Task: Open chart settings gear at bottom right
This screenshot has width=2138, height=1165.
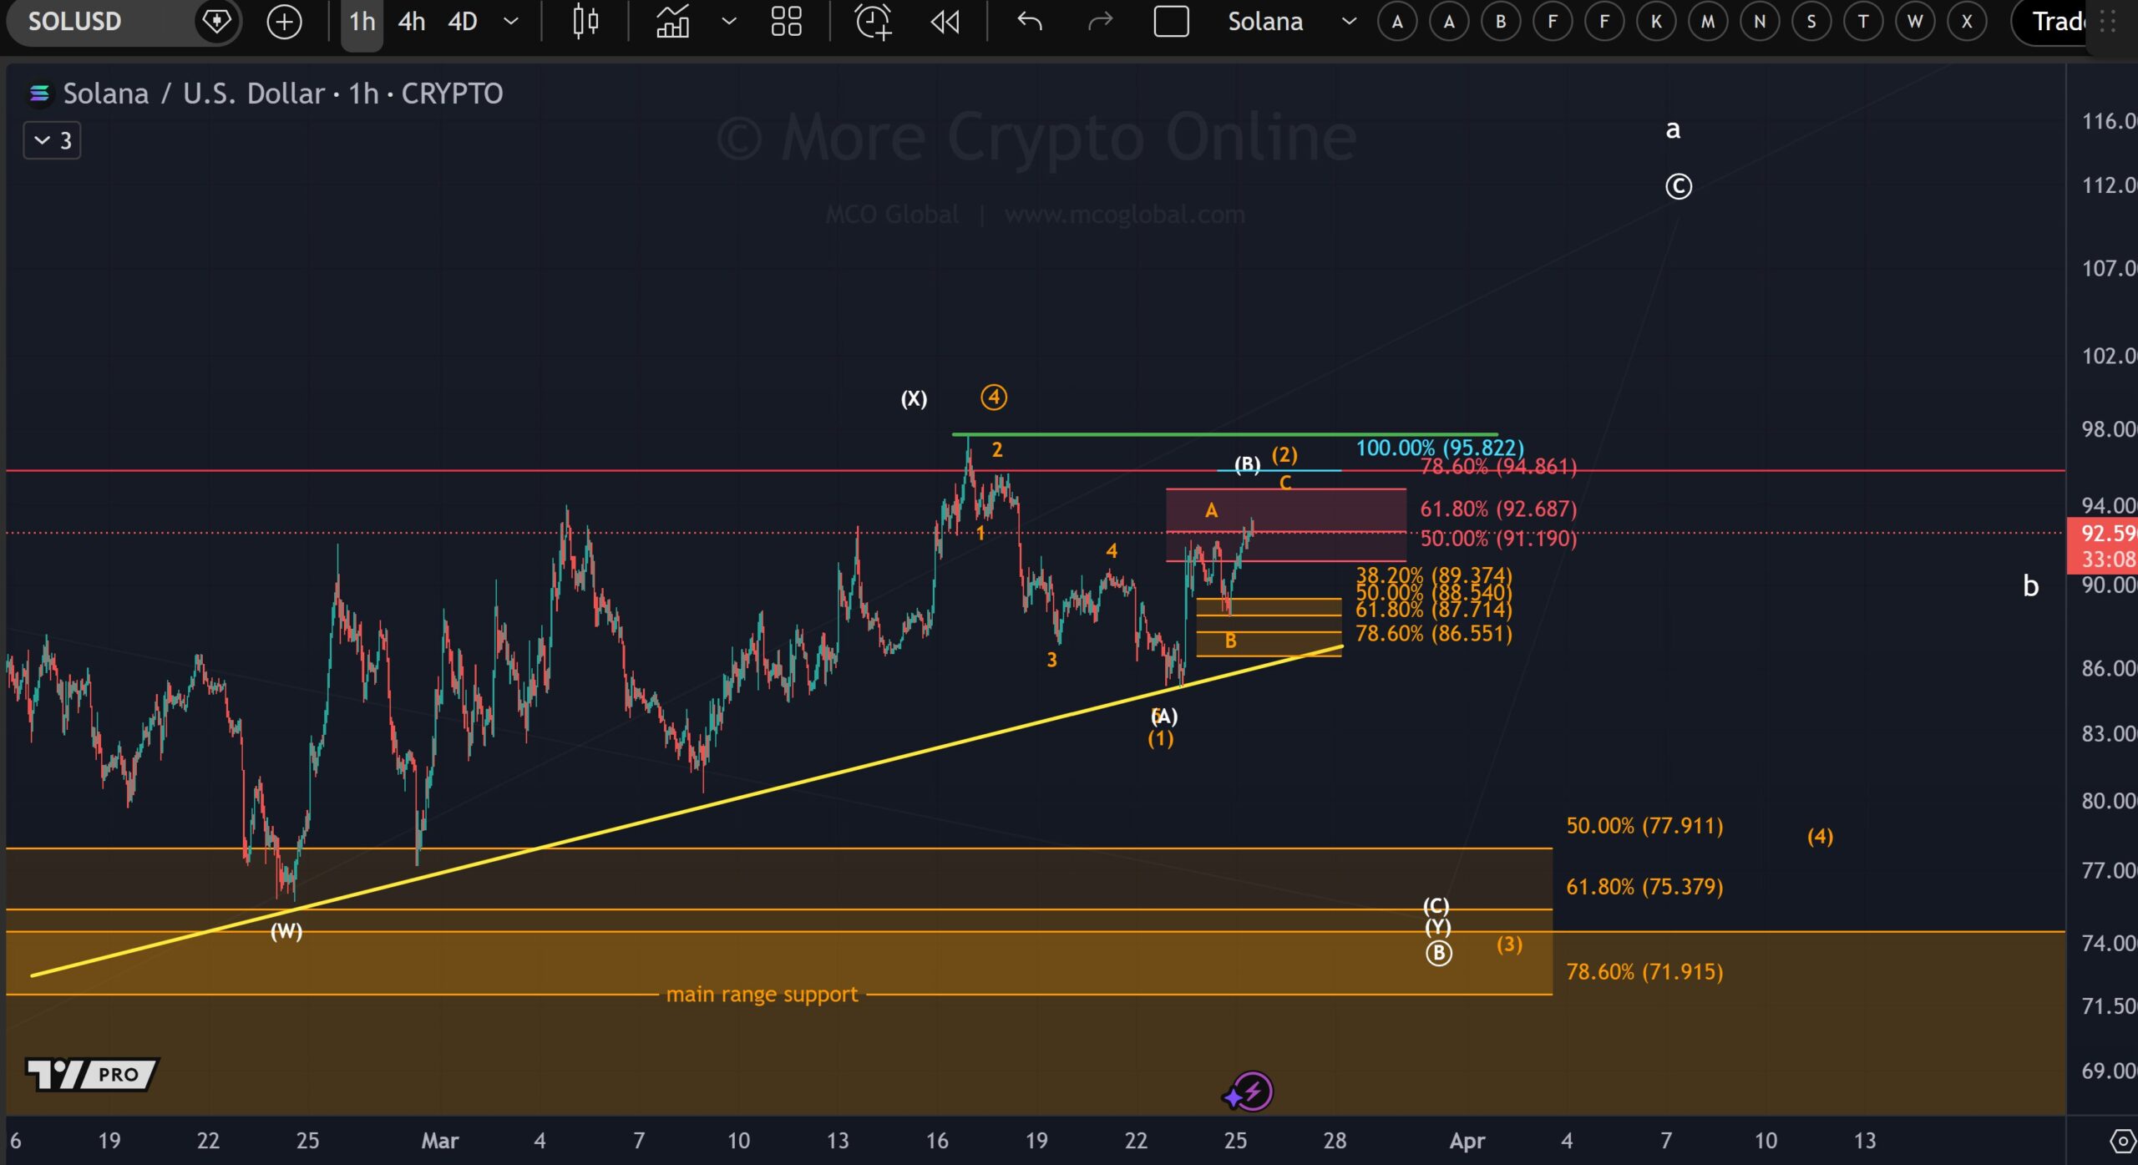Action: [x=2122, y=1140]
